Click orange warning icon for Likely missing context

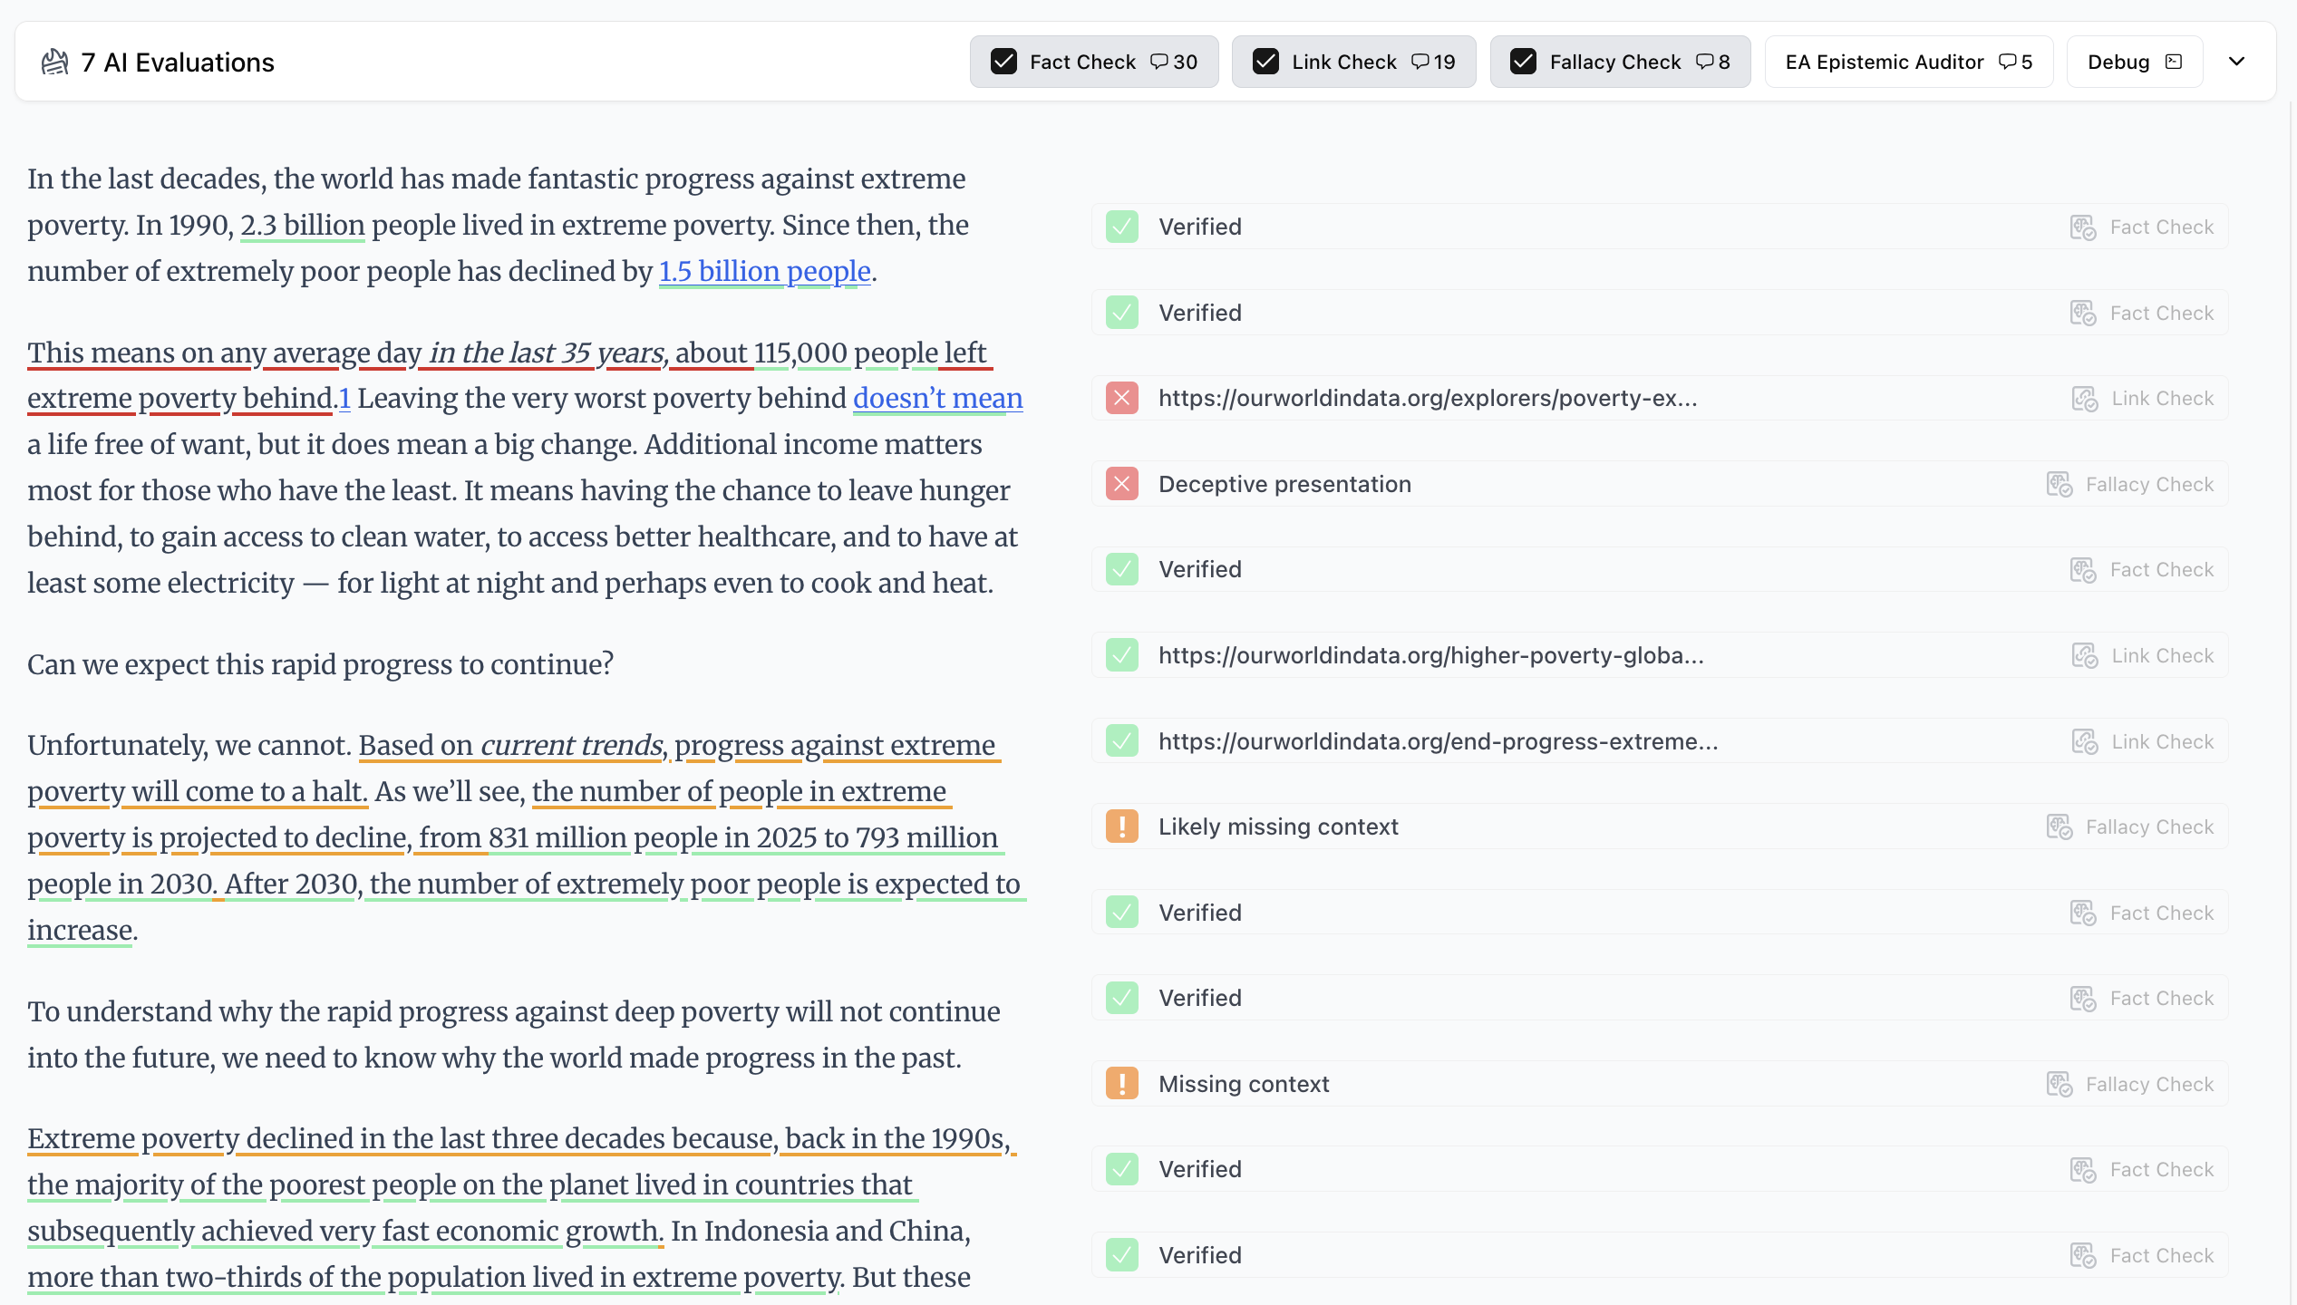click(1121, 826)
